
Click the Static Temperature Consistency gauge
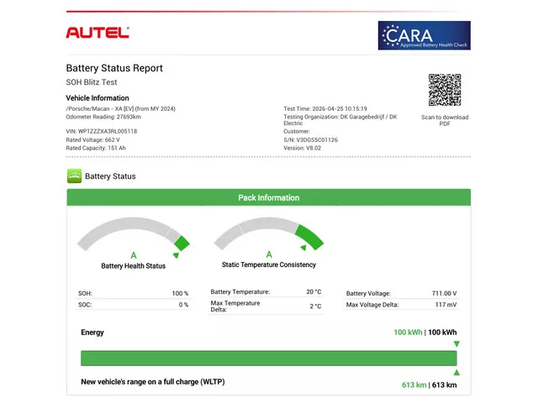[x=269, y=236]
